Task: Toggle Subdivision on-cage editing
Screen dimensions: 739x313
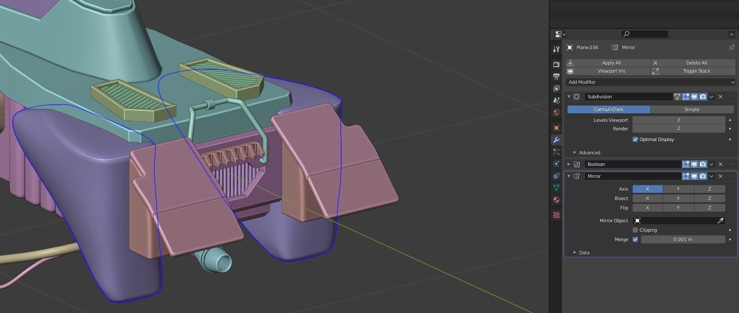Action: click(x=677, y=97)
